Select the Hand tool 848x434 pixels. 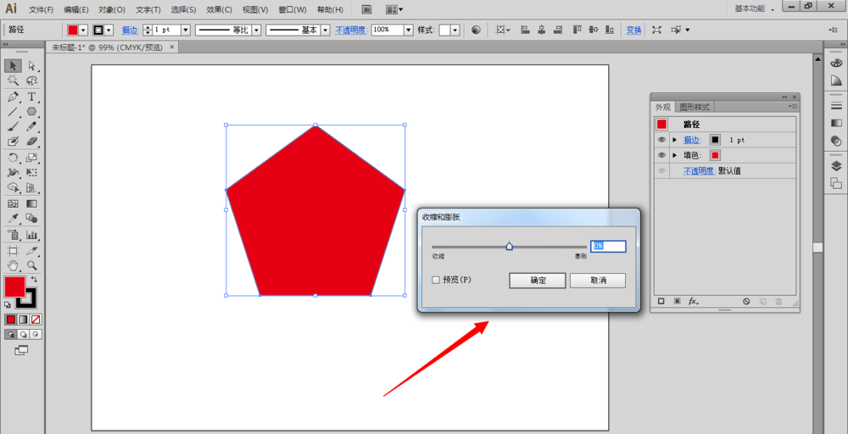click(x=14, y=265)
